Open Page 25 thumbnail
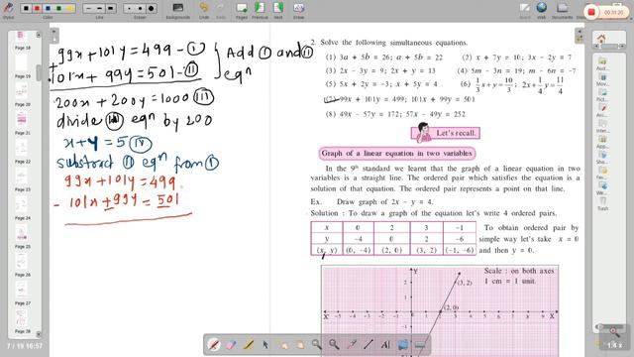634x357 pixels. pos(22,236)
